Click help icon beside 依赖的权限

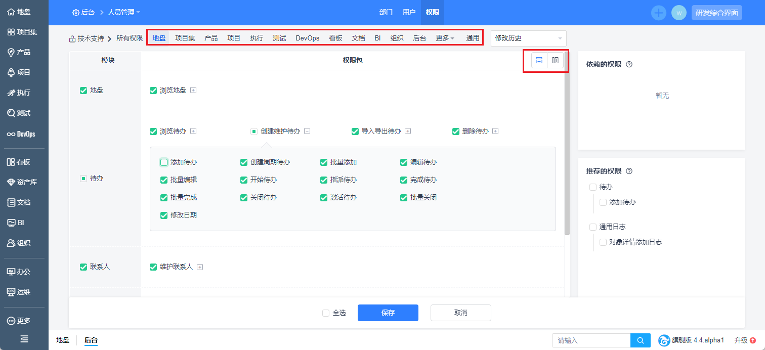point(629,65)
